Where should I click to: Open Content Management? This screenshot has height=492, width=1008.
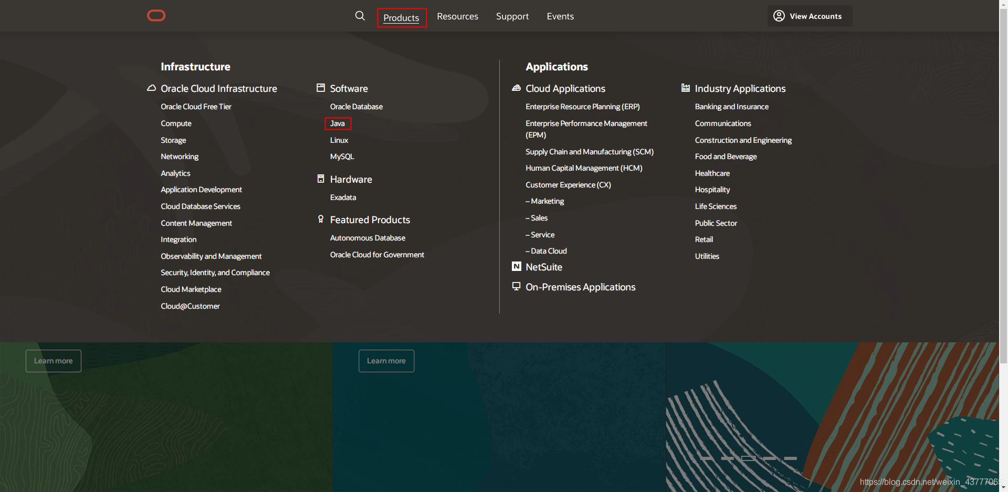(196, 223)
